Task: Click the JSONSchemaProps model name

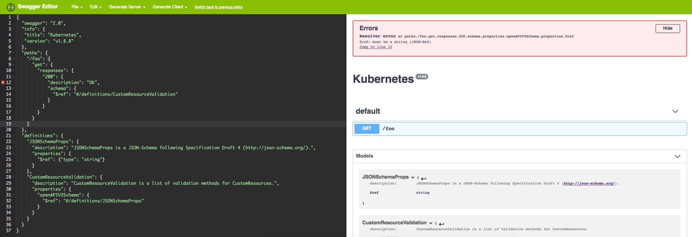Action: click(386, 177)
